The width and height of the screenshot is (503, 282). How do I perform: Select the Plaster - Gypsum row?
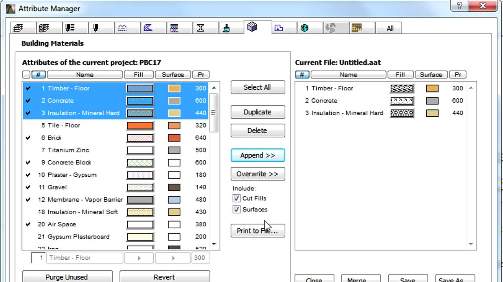point(116,175)
